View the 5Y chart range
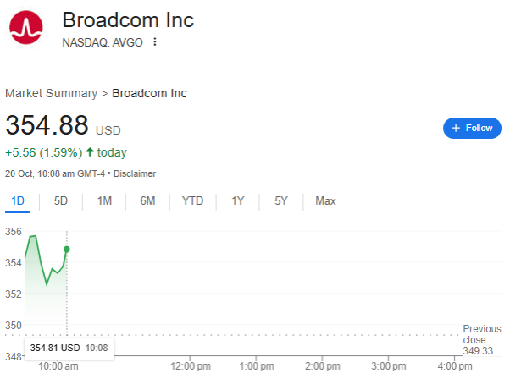510x379 pixels. pos(281,200)
